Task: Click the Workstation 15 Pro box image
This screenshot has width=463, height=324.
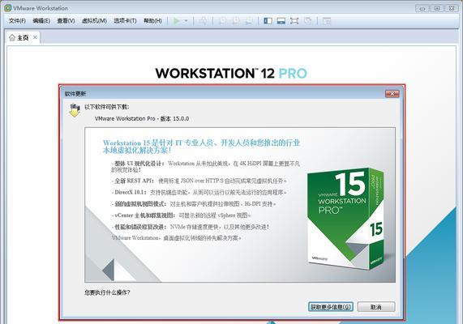Action: click(x=345, y=219)
